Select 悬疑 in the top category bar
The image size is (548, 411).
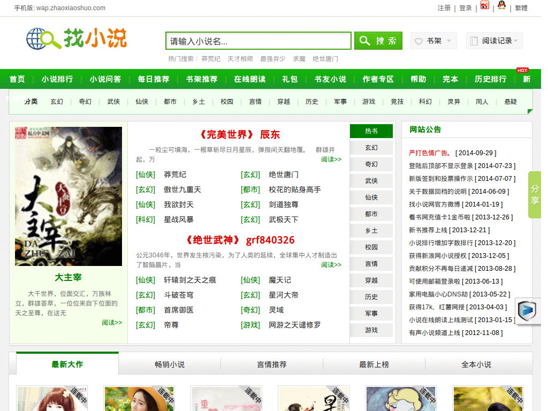pyautogui.click(x=510, y=102)
